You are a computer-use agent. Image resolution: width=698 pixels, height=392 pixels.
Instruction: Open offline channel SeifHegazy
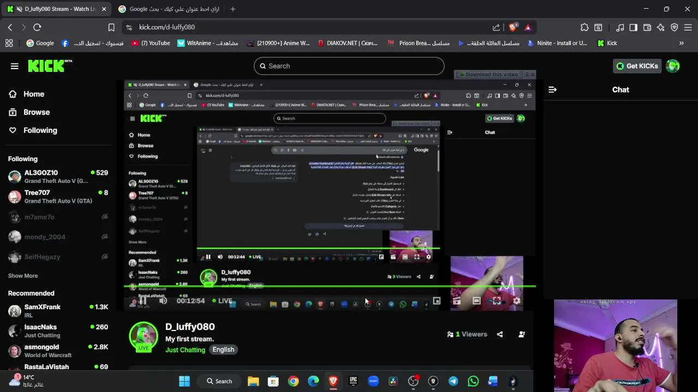58,257
